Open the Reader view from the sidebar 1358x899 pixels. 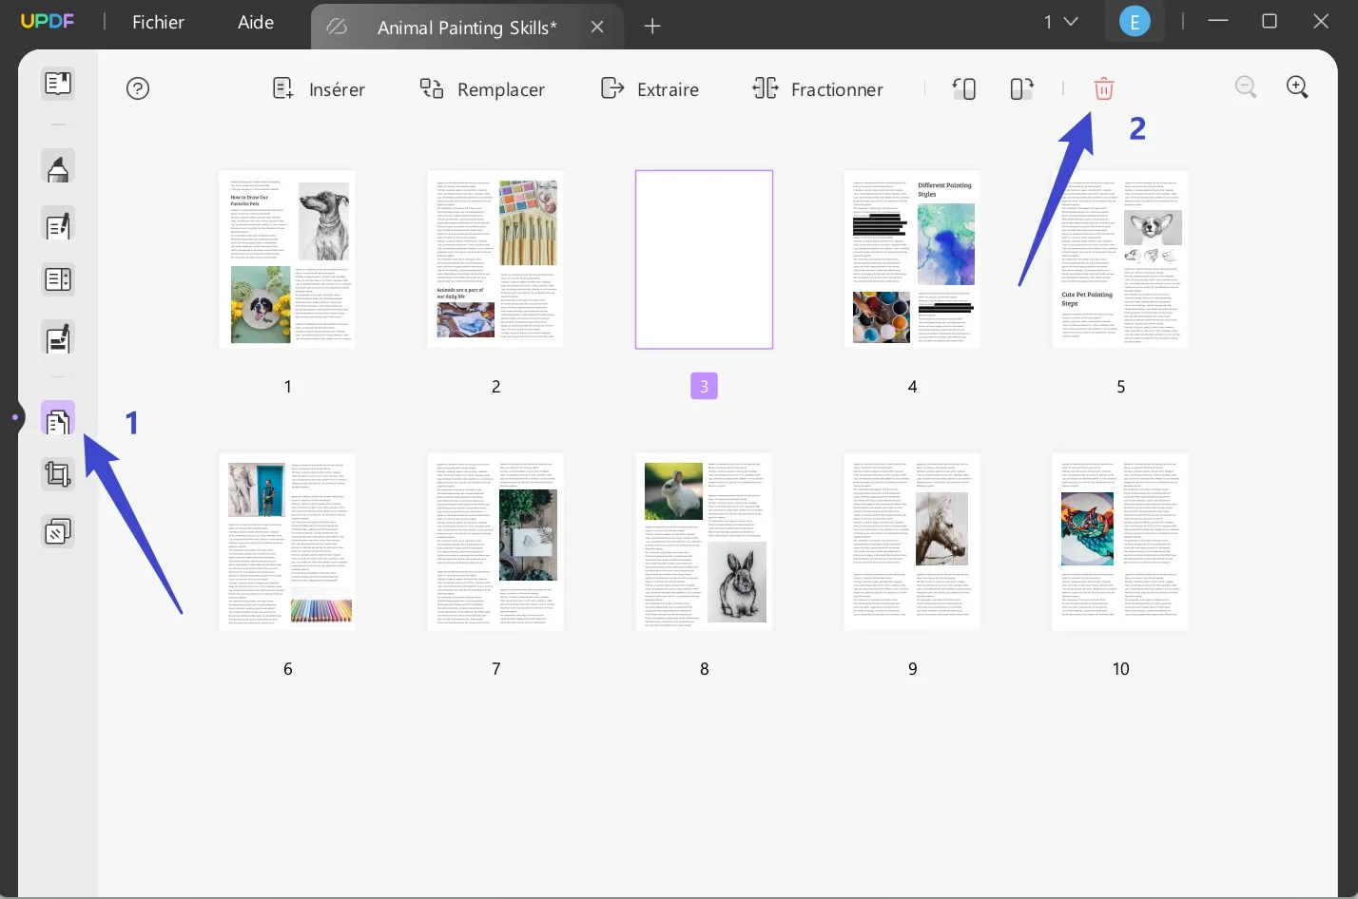57,83
